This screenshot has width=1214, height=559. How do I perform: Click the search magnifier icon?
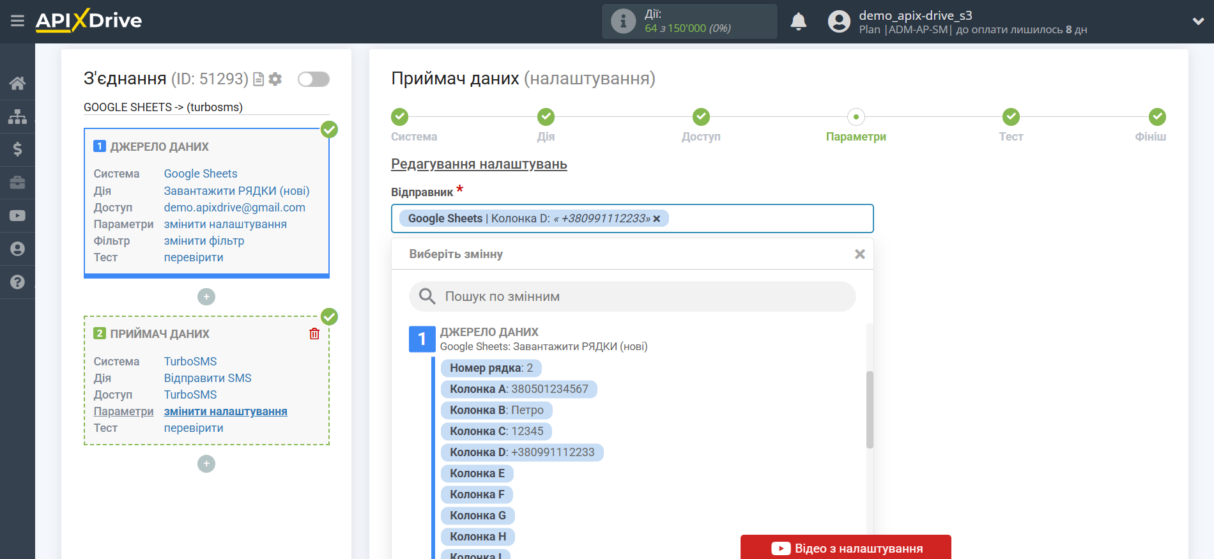point(427,296)
